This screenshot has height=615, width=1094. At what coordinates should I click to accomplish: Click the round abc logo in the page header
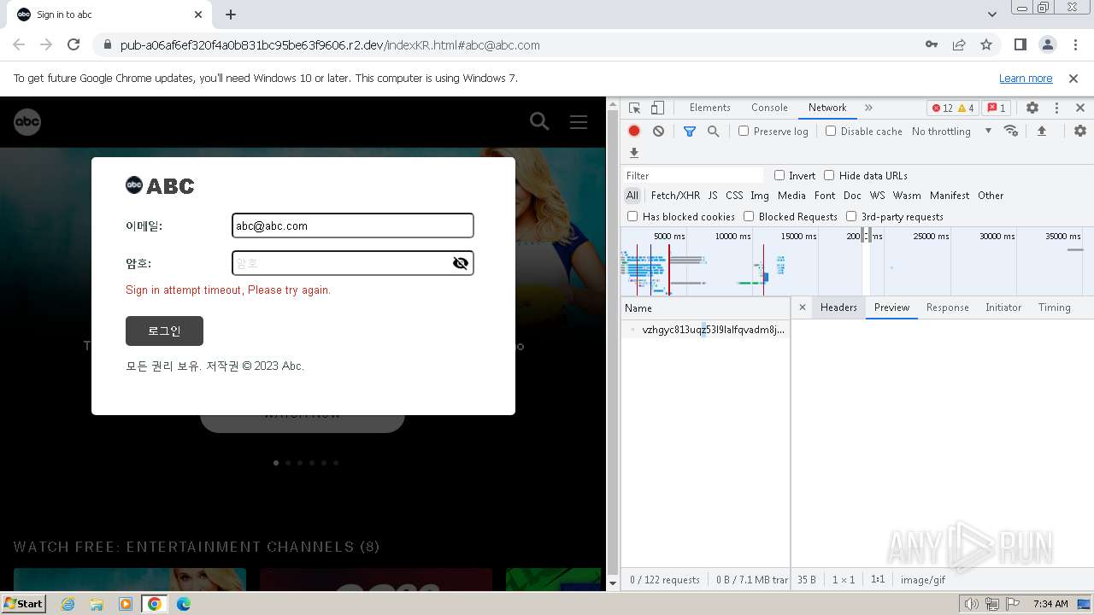click(x=27, y=122)
